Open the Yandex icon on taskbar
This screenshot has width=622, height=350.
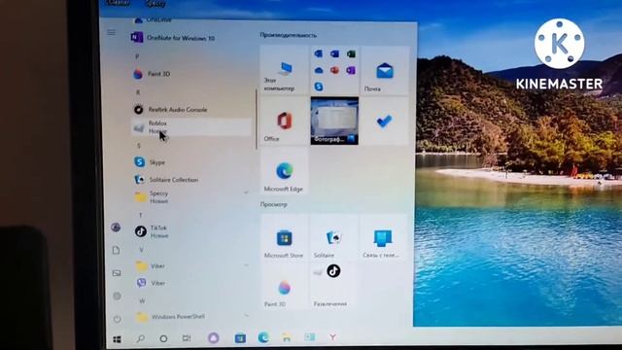[x=332, y=337]
